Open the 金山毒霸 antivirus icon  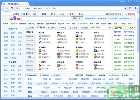[95, 51]
